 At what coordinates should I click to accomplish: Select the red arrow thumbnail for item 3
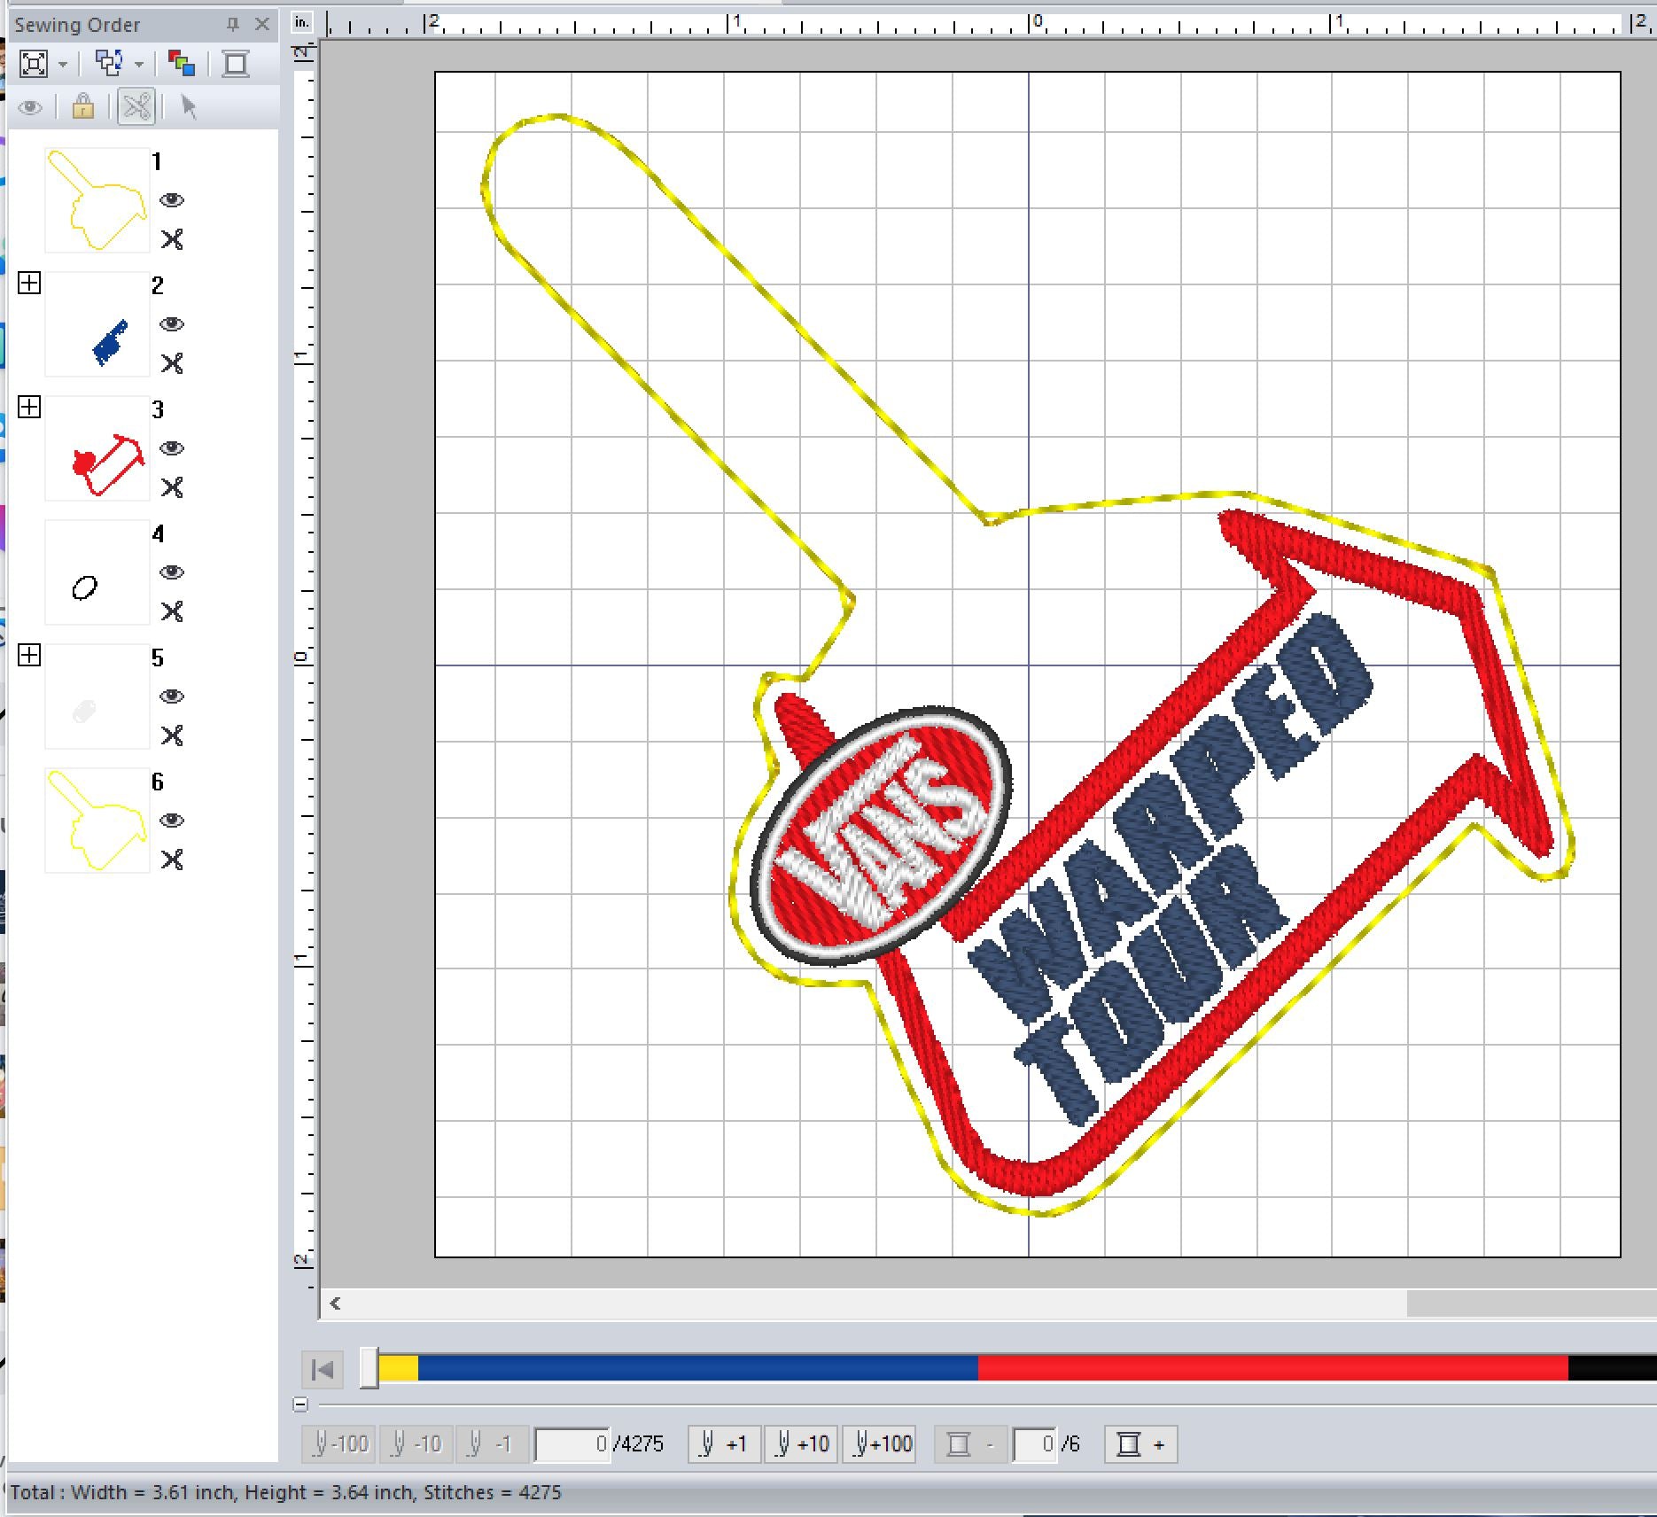pos(97,448)
